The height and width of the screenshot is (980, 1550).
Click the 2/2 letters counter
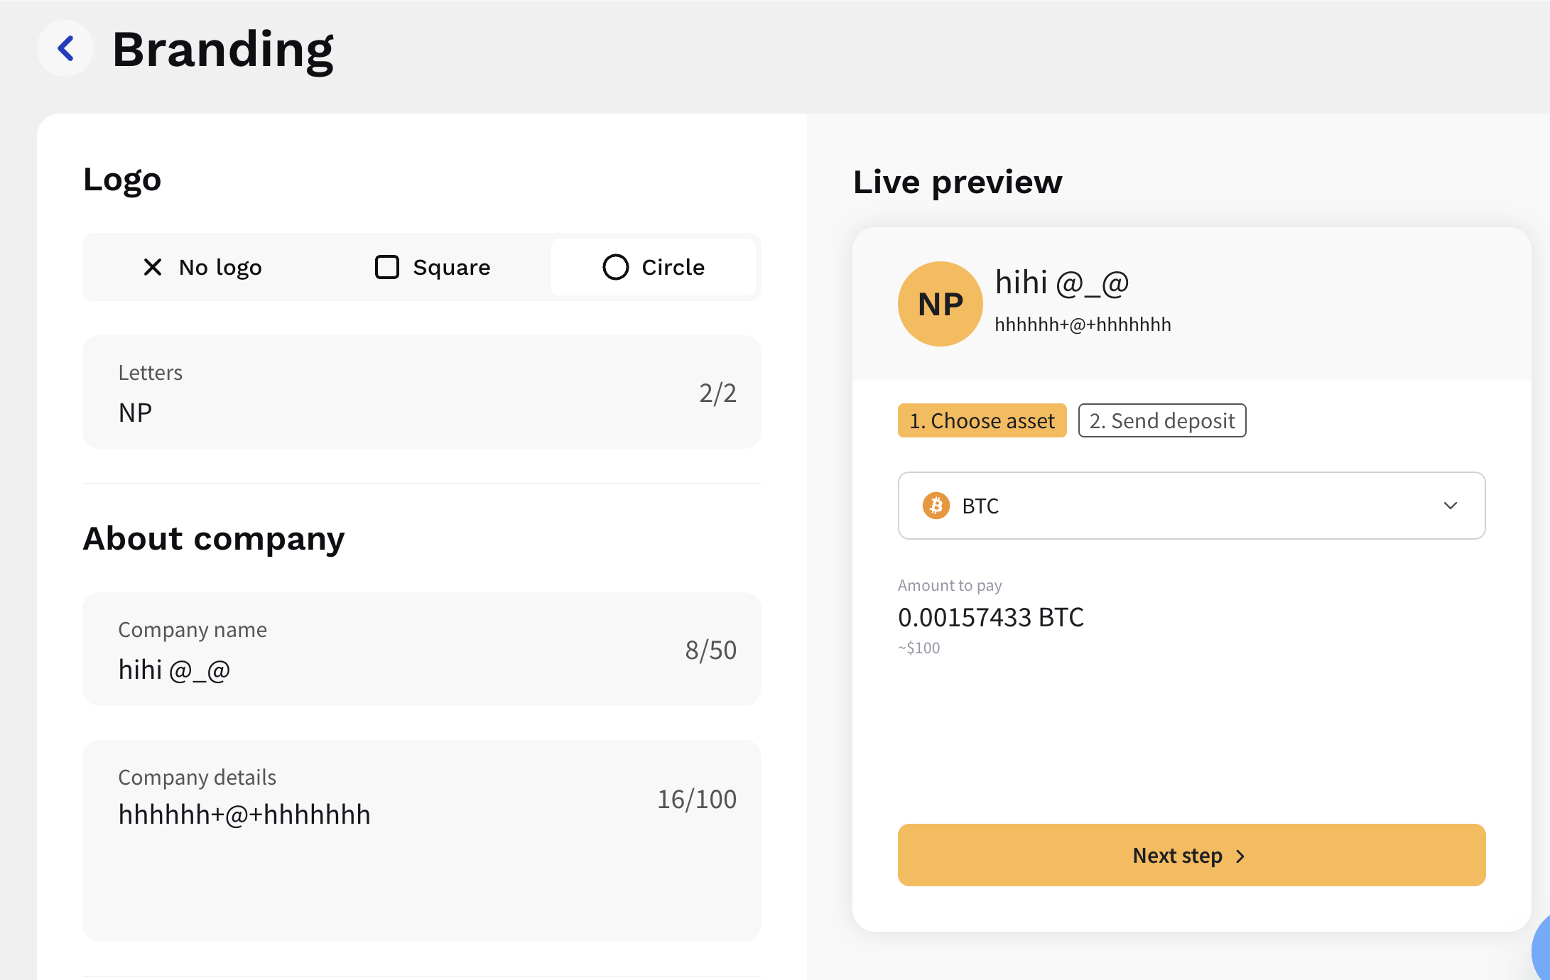[717, 393]
